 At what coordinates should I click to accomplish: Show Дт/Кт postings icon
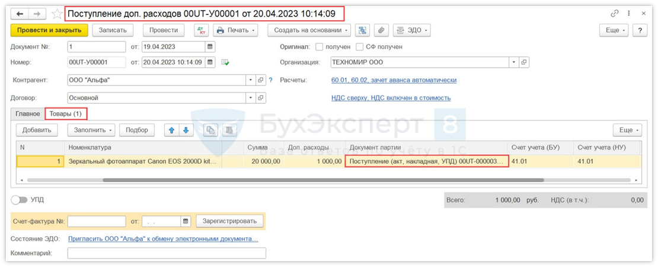pyautogui.click(x=201, y=30)
